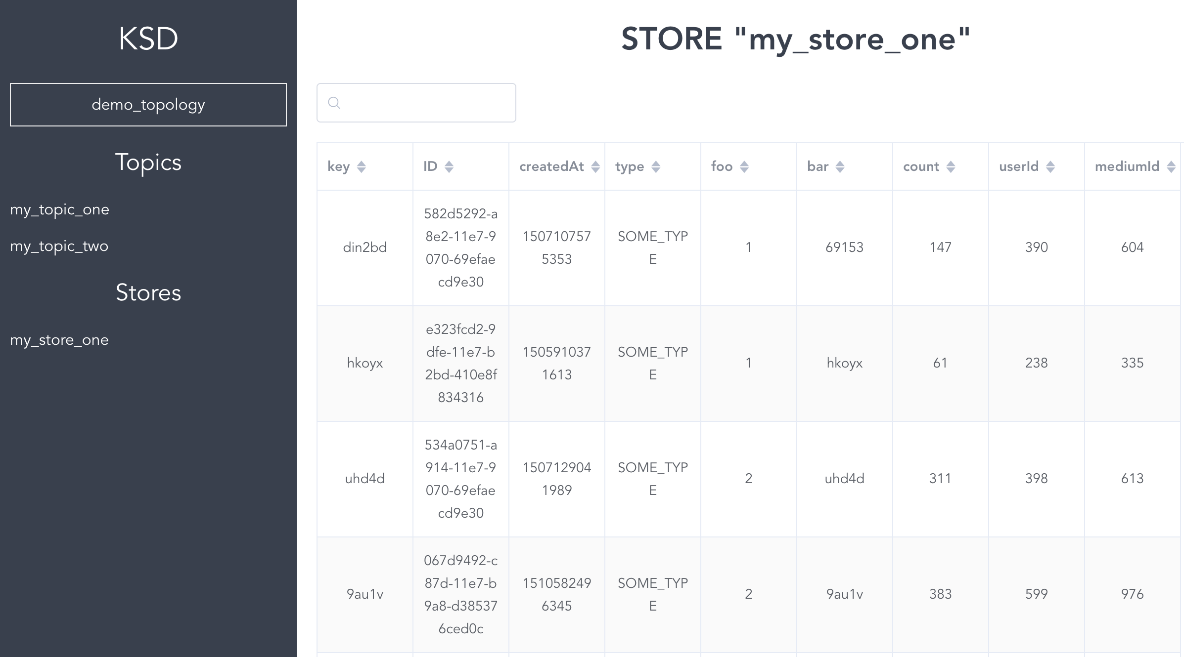Click sort icon next to createdAt
The width and height of the screenshot is (1184, 657).
(595, 167)
